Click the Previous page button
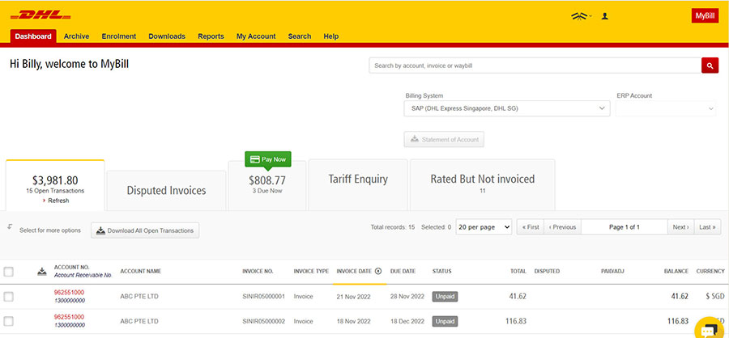The height and width of the screenshot is (338, 729). pyautogui.click(x=563, y=227)
